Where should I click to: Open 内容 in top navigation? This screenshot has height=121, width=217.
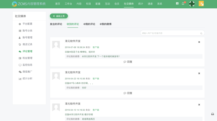point(79,4)
